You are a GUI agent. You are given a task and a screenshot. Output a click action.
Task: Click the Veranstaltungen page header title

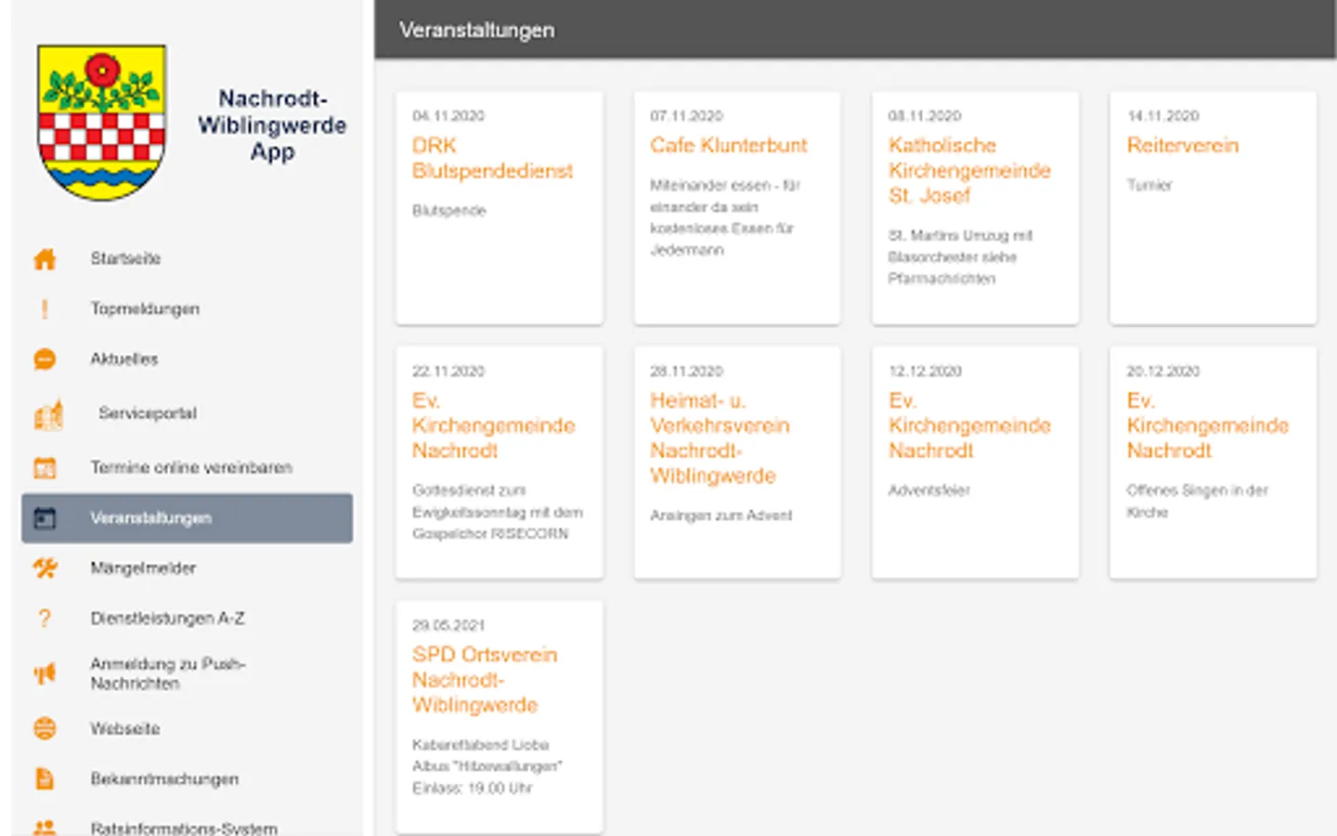coord(477,31)
